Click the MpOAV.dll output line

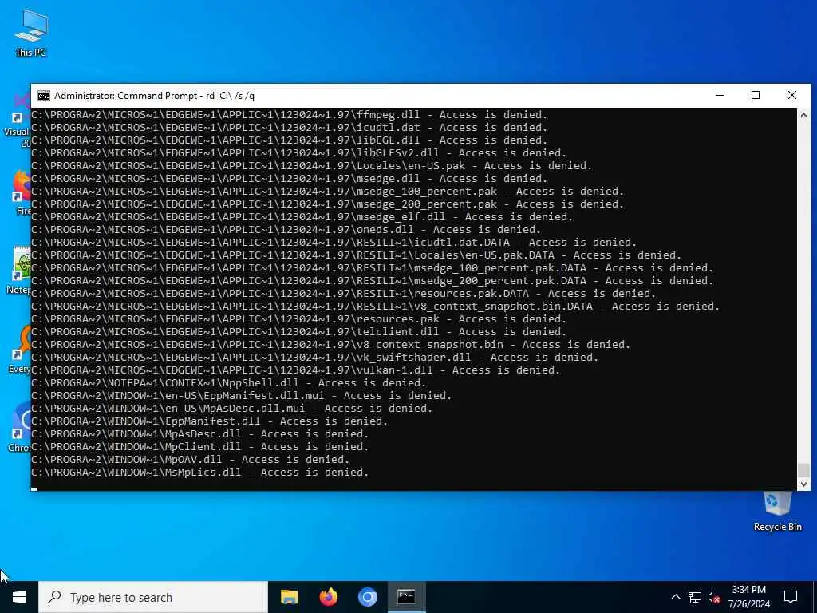(x=190, y=459)
